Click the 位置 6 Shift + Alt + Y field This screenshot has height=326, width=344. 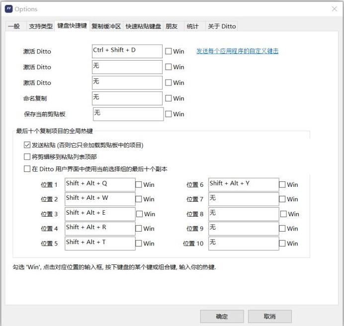[x=244, y=184]
